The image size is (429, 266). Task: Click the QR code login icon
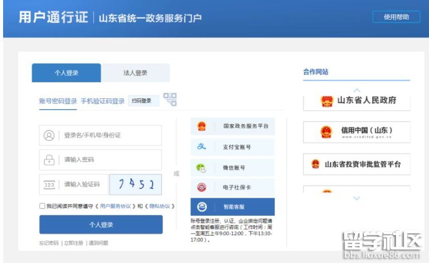point(170,99)
